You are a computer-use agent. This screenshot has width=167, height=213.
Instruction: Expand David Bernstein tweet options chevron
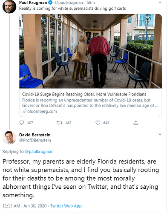(x=160, y=134)
